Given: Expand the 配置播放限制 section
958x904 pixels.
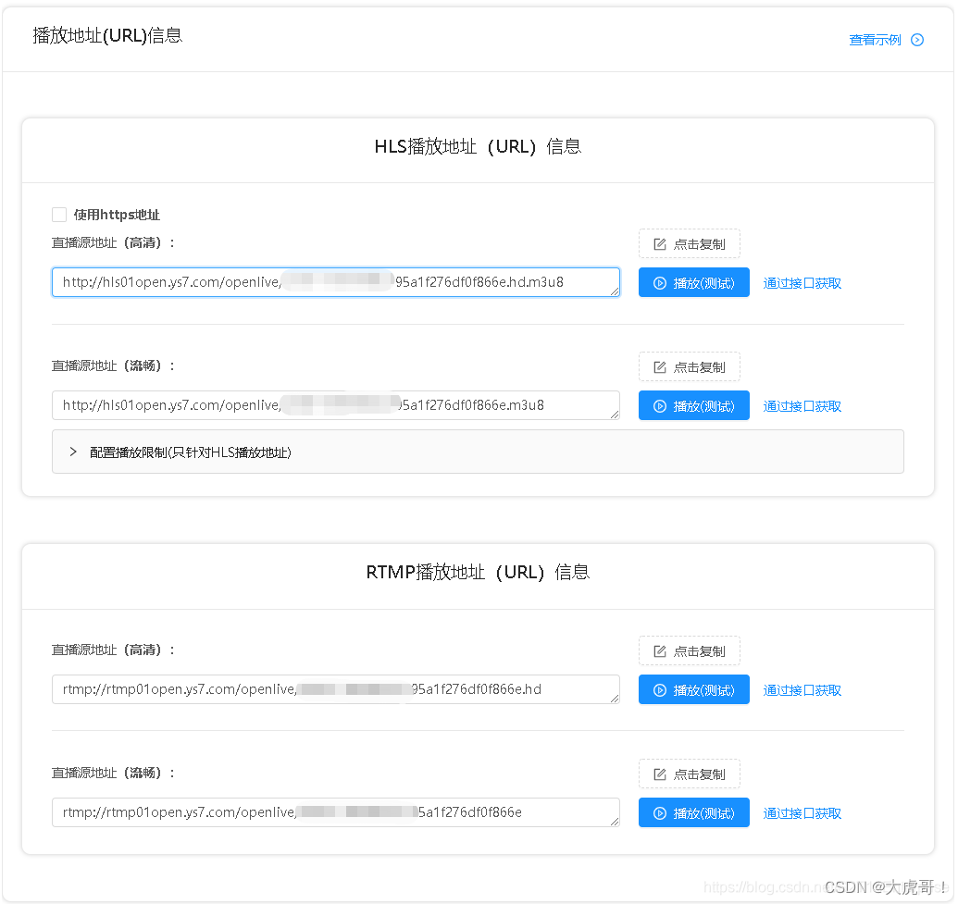Looking at the screenshot, I should (x=72, y=452).
